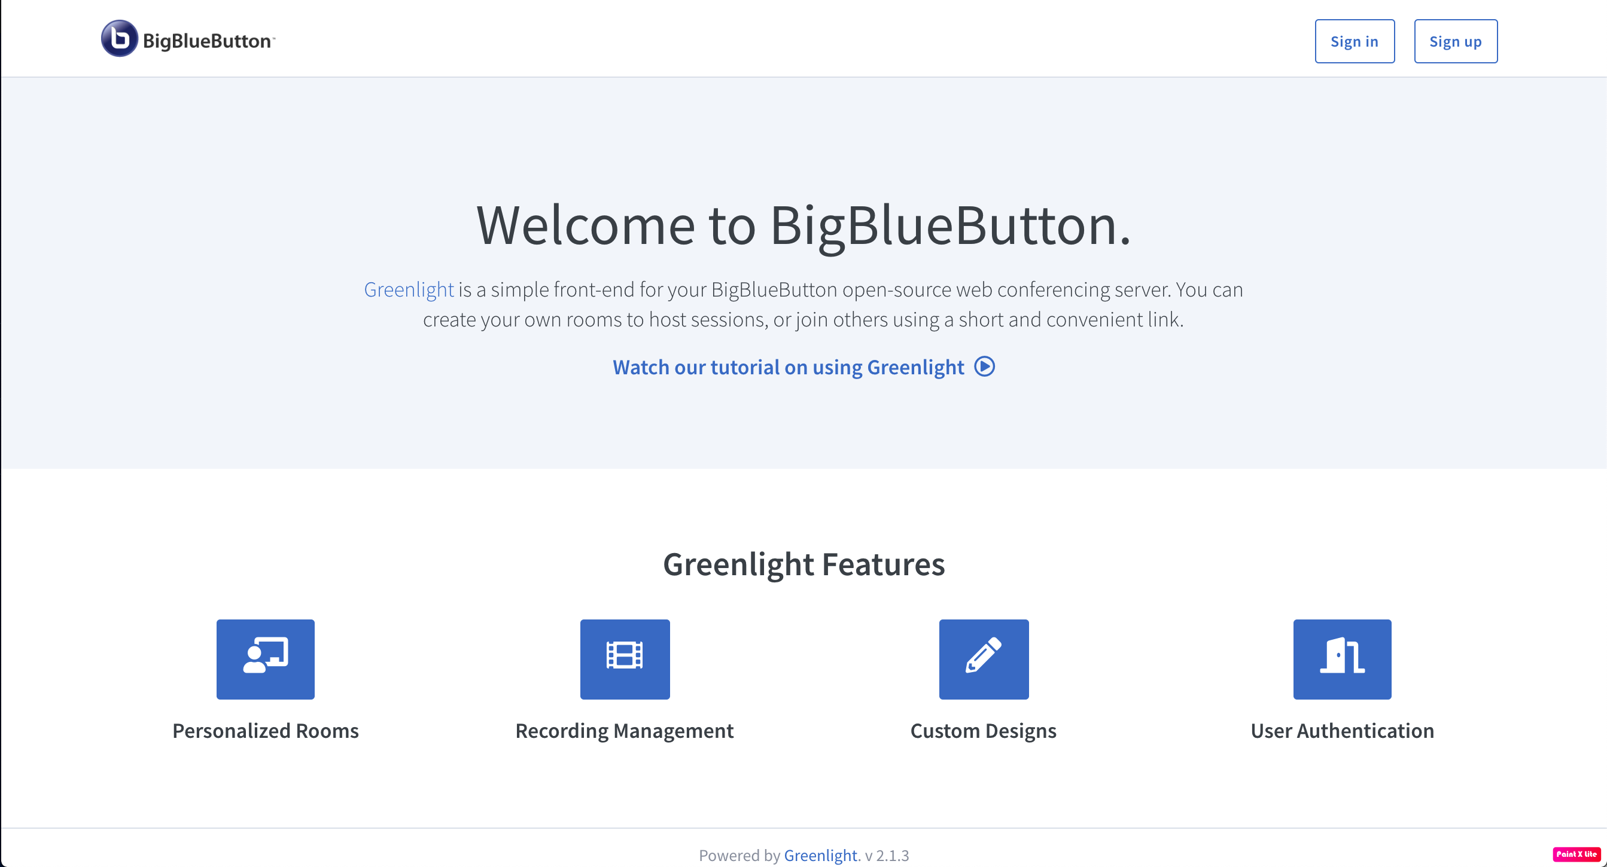The image size is (1607, 867).
Task: Expand the Sign up registration form
Action: [x=1456, y=41]
